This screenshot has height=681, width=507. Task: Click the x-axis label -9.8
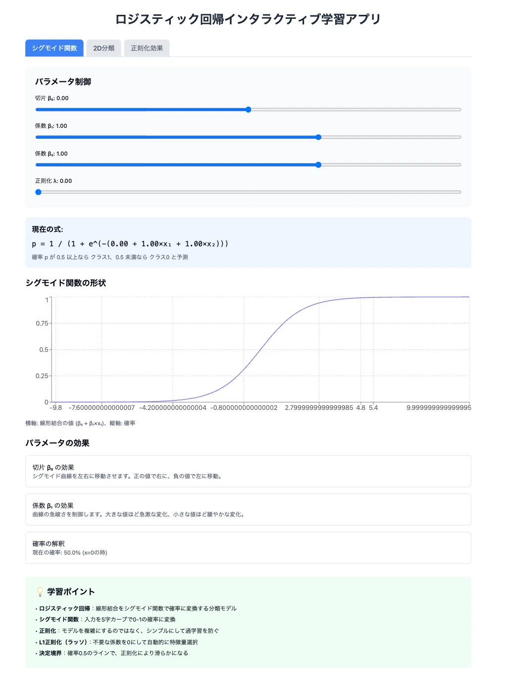pos(56,407)
